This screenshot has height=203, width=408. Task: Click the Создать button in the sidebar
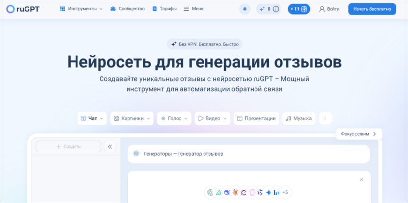click(x=69, y=147)
